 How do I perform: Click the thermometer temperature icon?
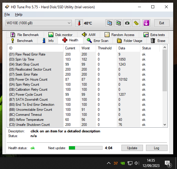[79, 23]
